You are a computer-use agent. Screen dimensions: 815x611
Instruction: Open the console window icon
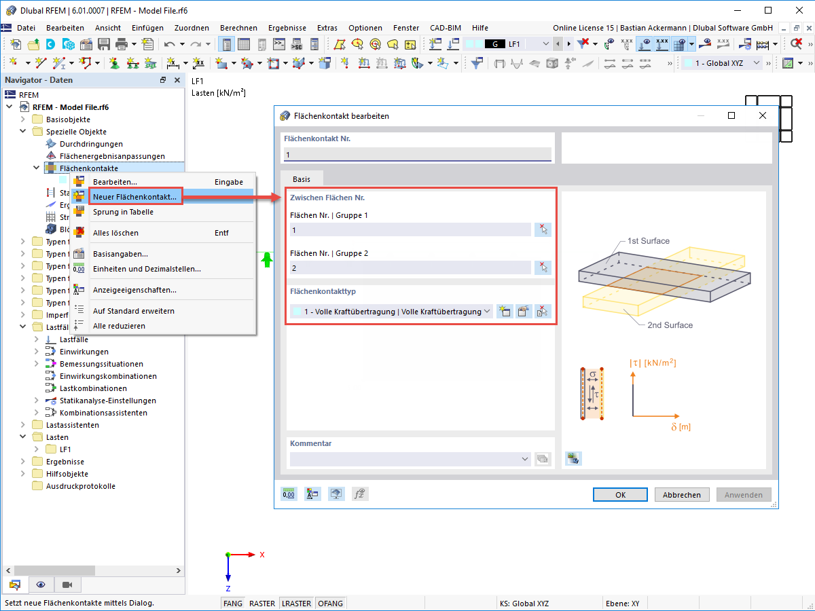[x=278, y=44]
